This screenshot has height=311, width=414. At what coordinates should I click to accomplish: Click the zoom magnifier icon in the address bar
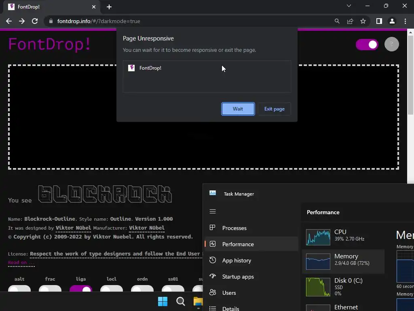(x=337, y=21)
